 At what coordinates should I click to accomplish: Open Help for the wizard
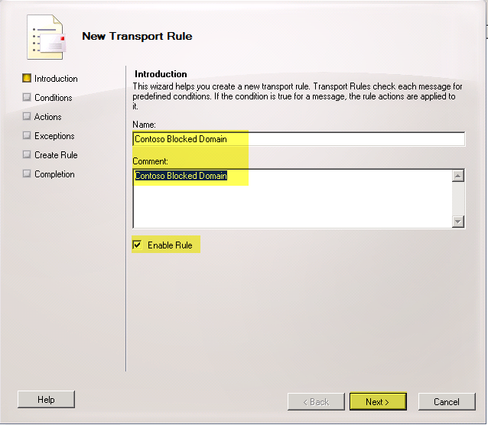click(x=46, y=400)
